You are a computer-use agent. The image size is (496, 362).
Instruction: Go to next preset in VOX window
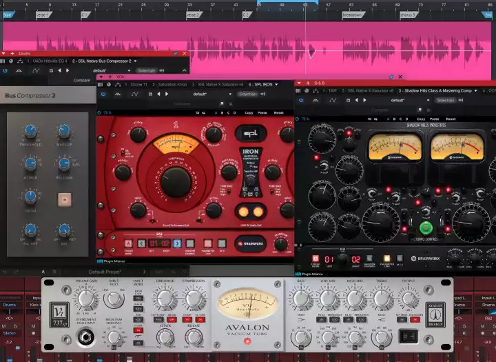click(x=167, y=94)
